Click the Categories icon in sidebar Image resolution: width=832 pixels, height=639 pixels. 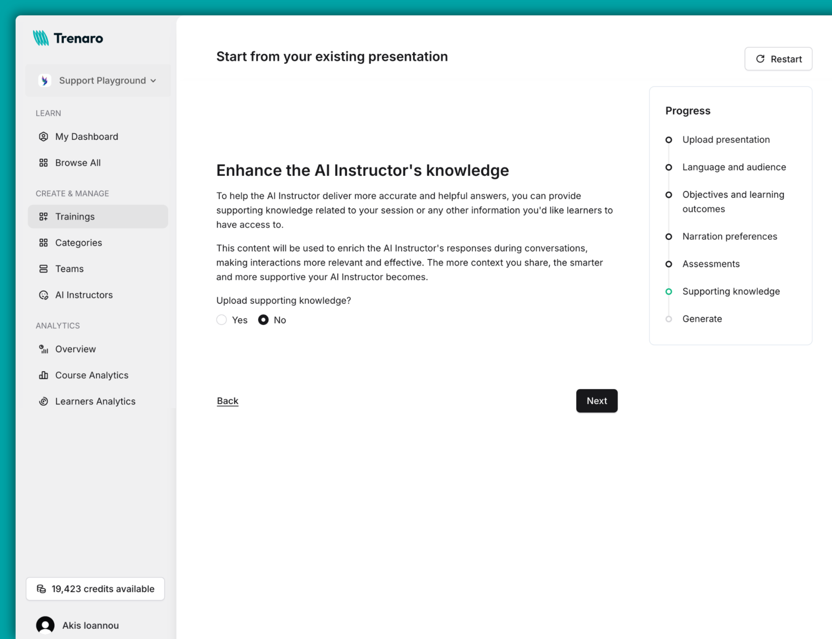pos(43,242)
